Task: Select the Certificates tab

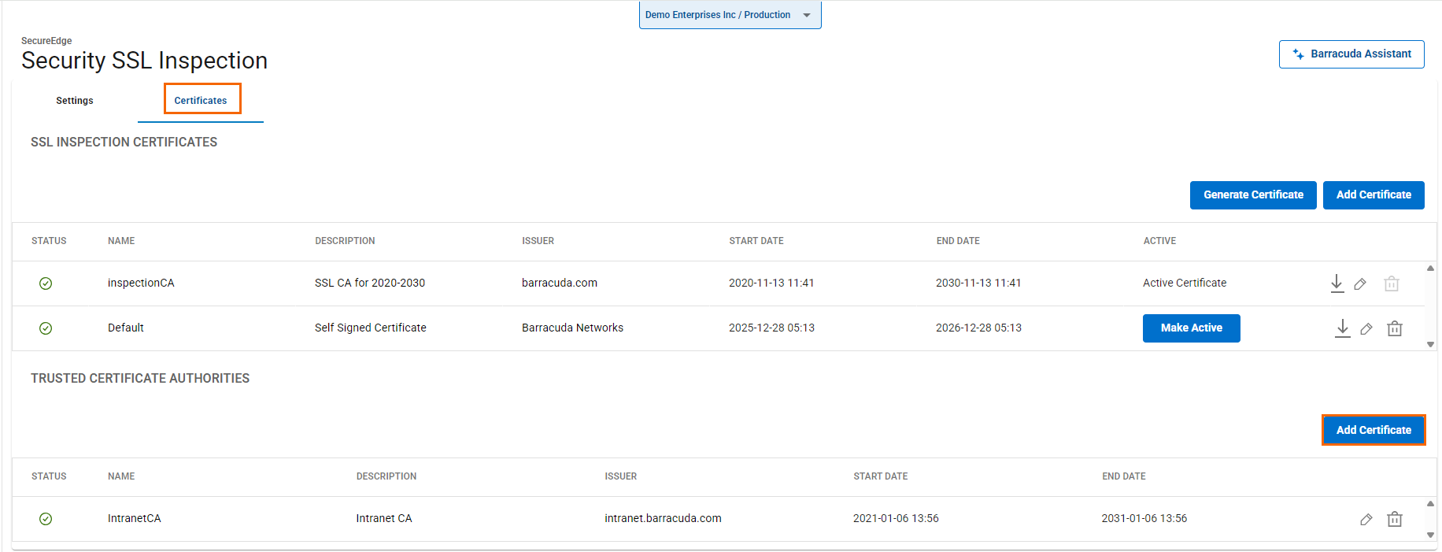Action: coord(201,101)
